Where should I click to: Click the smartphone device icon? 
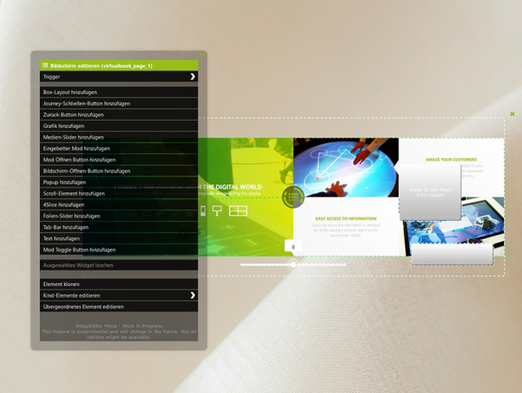(x=203, y=211)
